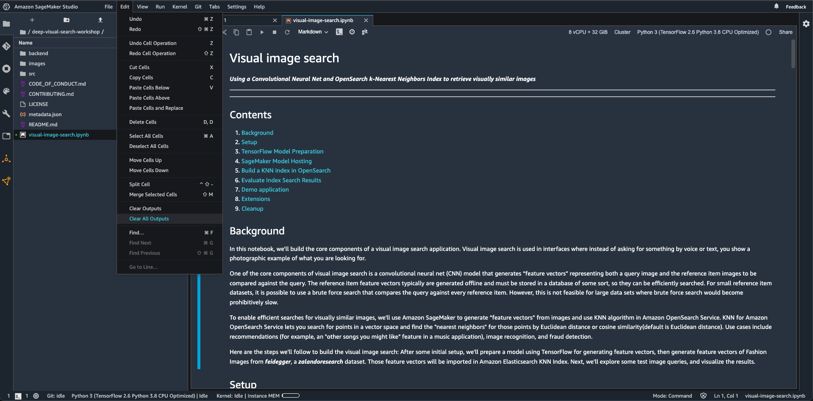Image resolution: width=813 pixels, height=401 pixels.
Task: Close the visual-image-search.ipynb tab
Action: click(x=366, y=20)
